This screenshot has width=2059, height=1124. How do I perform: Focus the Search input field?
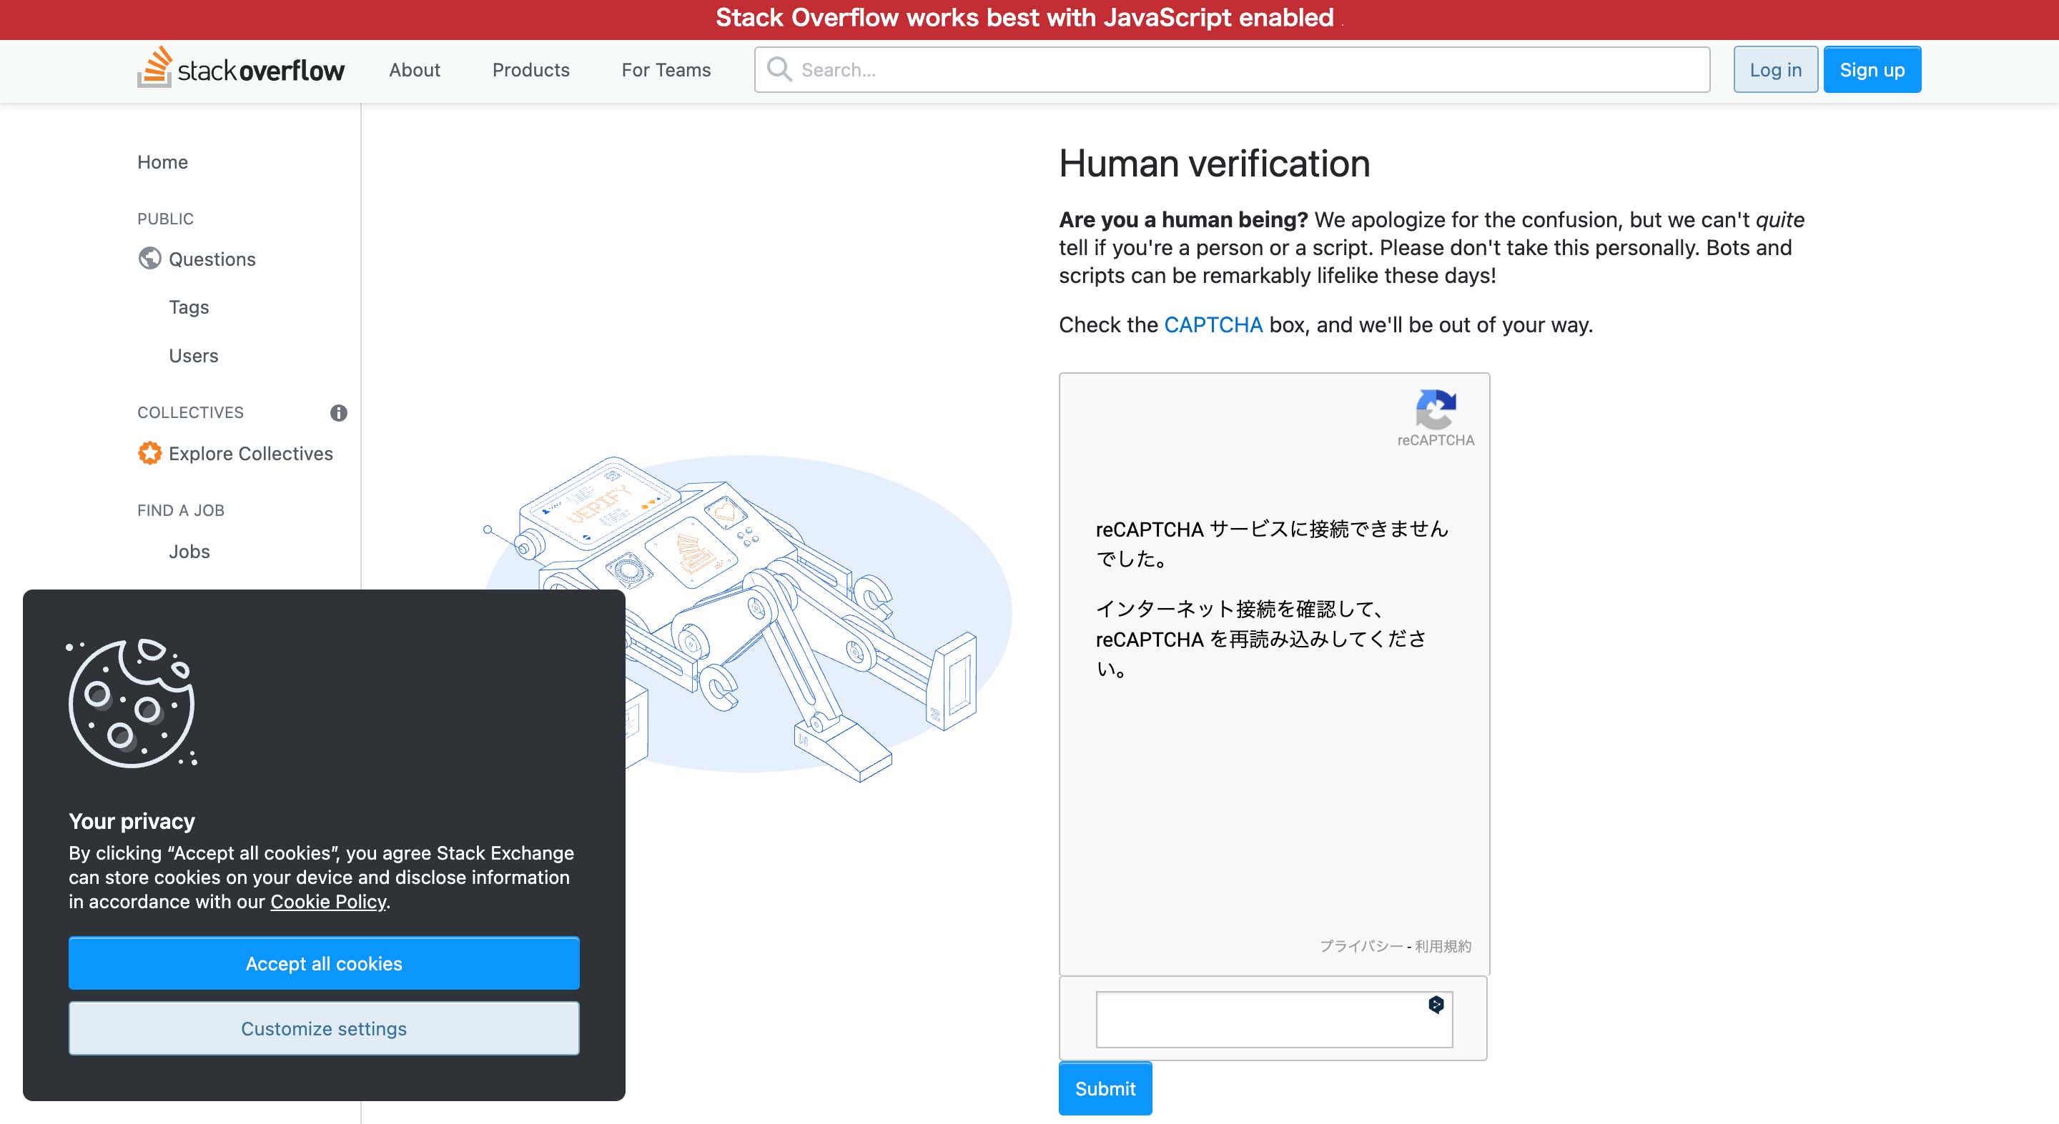click(1232, 69)
